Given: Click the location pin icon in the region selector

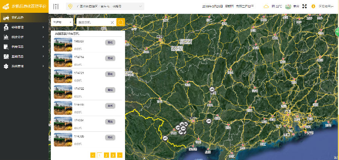Looking at the screenshot, I should coord(70,6).
